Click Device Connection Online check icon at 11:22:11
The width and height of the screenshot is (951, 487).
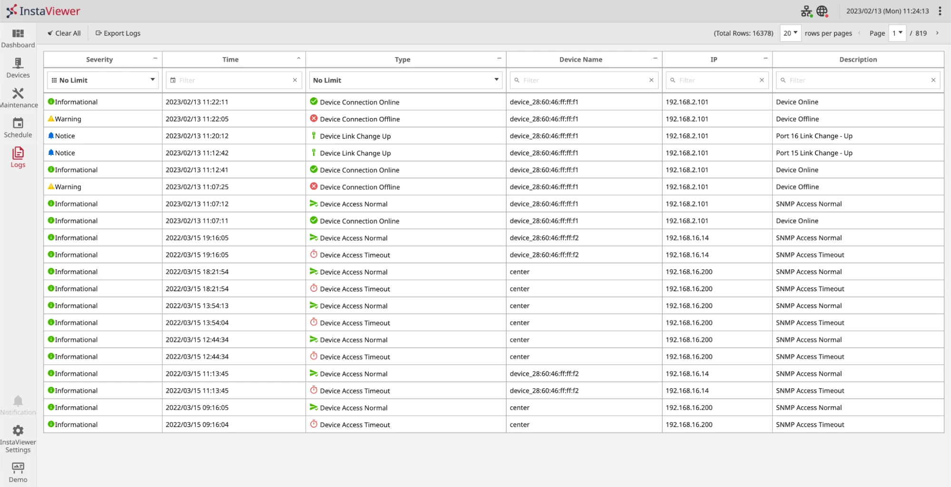coord(314,101)
